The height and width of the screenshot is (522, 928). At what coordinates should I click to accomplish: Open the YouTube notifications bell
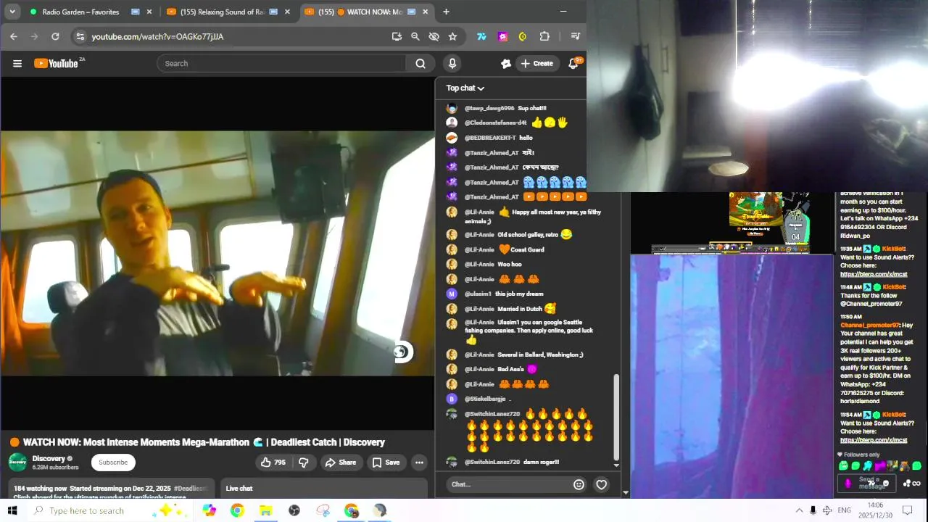573,64
